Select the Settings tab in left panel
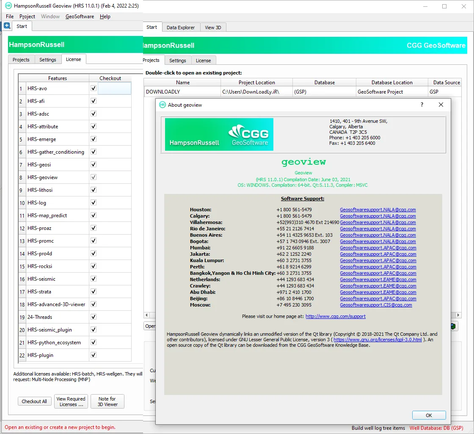Screen dimensions: 474x434 click(48, 60)
